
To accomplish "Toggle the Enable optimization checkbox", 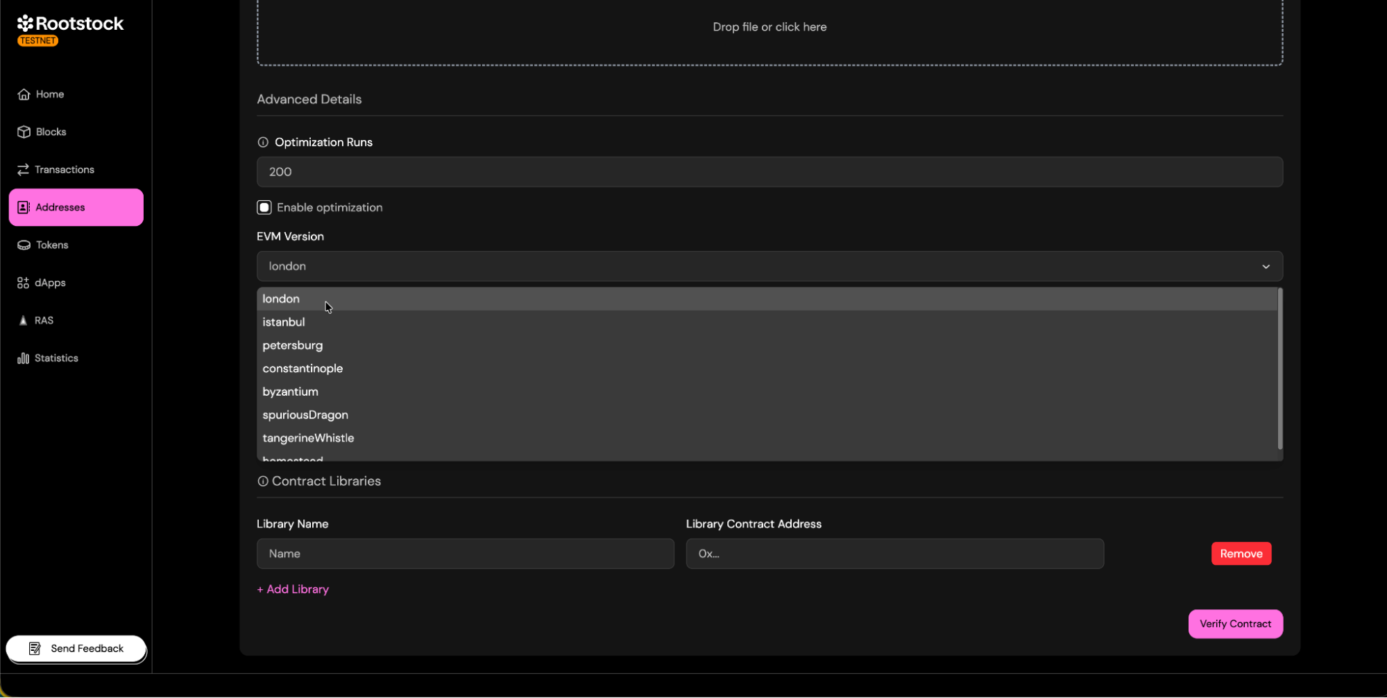I will (264, 207).
